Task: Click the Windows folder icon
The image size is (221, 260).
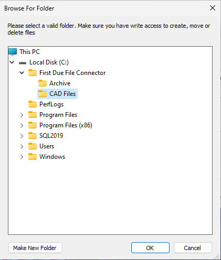Action: pyautogui.click(x=33, y=157)
